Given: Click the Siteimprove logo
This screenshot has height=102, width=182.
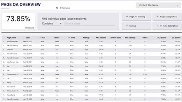Looking at the screenshot, I should [65, 8].
